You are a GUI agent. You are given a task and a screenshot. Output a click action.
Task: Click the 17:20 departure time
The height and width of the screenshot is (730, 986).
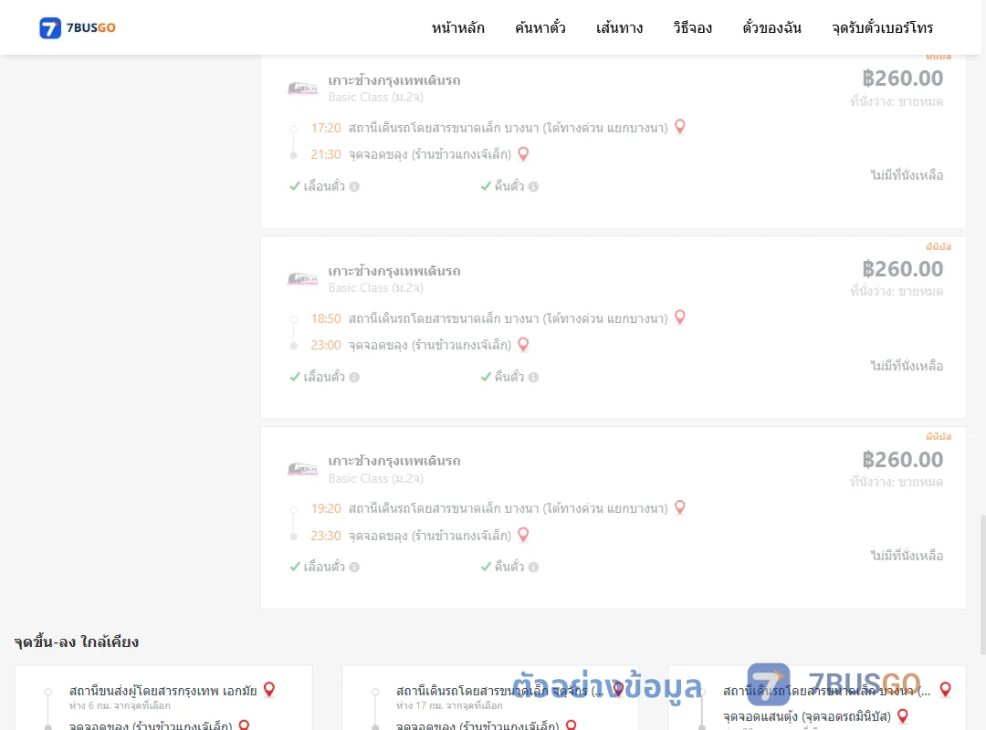[x=326, y=129]
